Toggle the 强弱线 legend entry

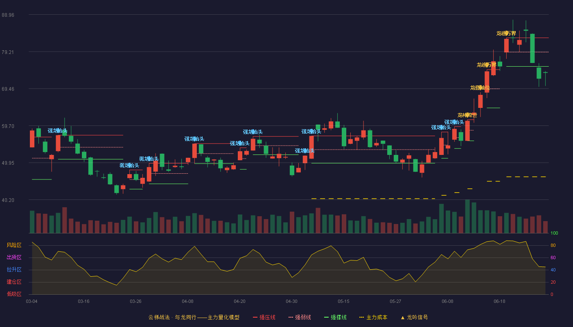point(300,317)
